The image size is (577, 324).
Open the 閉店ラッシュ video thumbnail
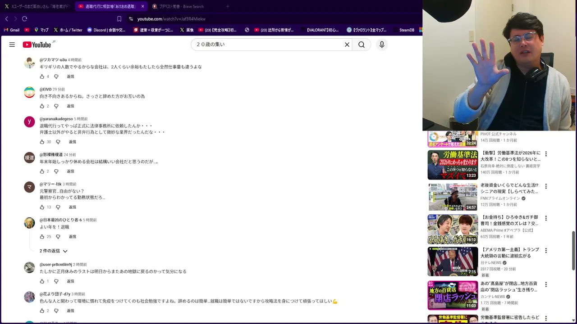pyautogui.click(x=453, y=295)
